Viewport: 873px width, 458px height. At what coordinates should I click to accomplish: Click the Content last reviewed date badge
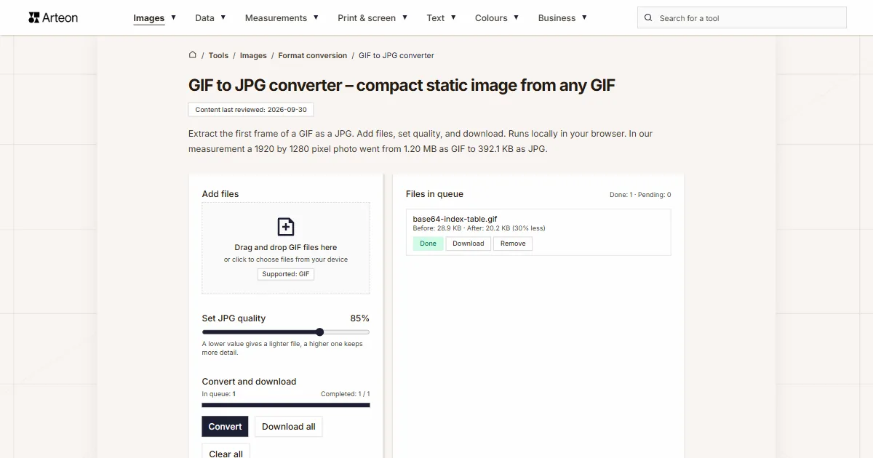[x=251, y=110]
